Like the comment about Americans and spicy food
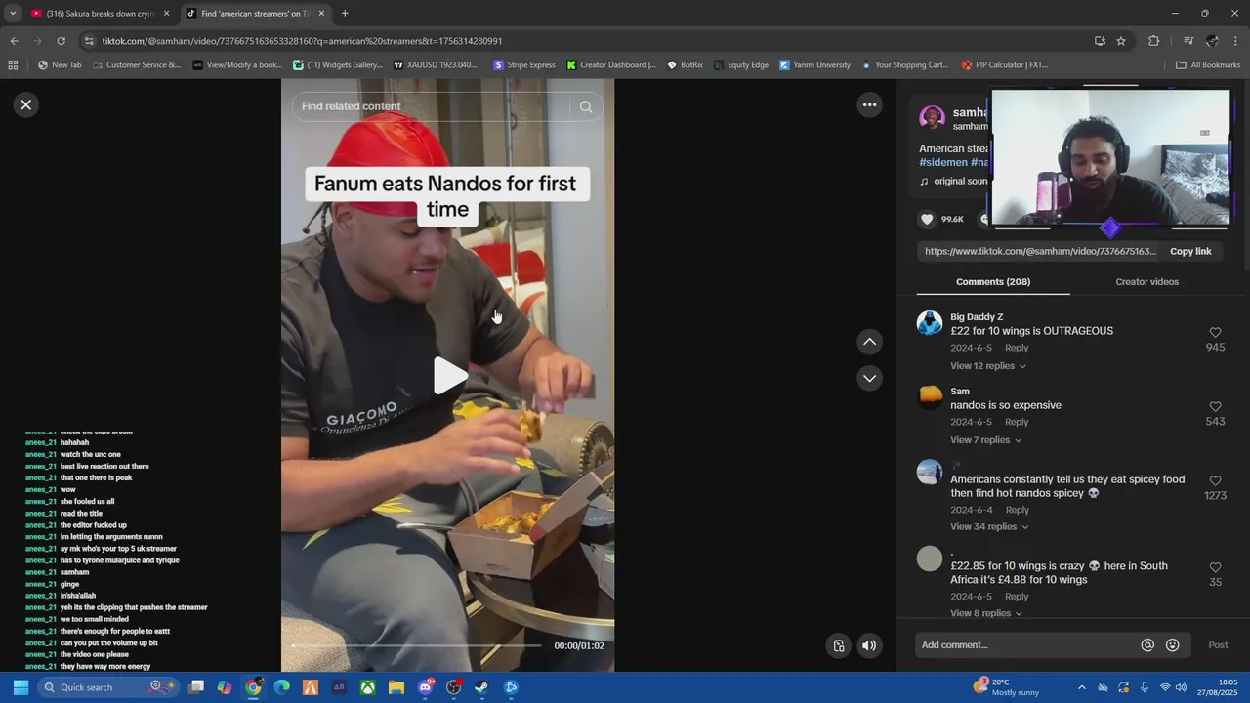Screen dimensions: 1250x703 pyautogui.click(x=1215, y=481)
